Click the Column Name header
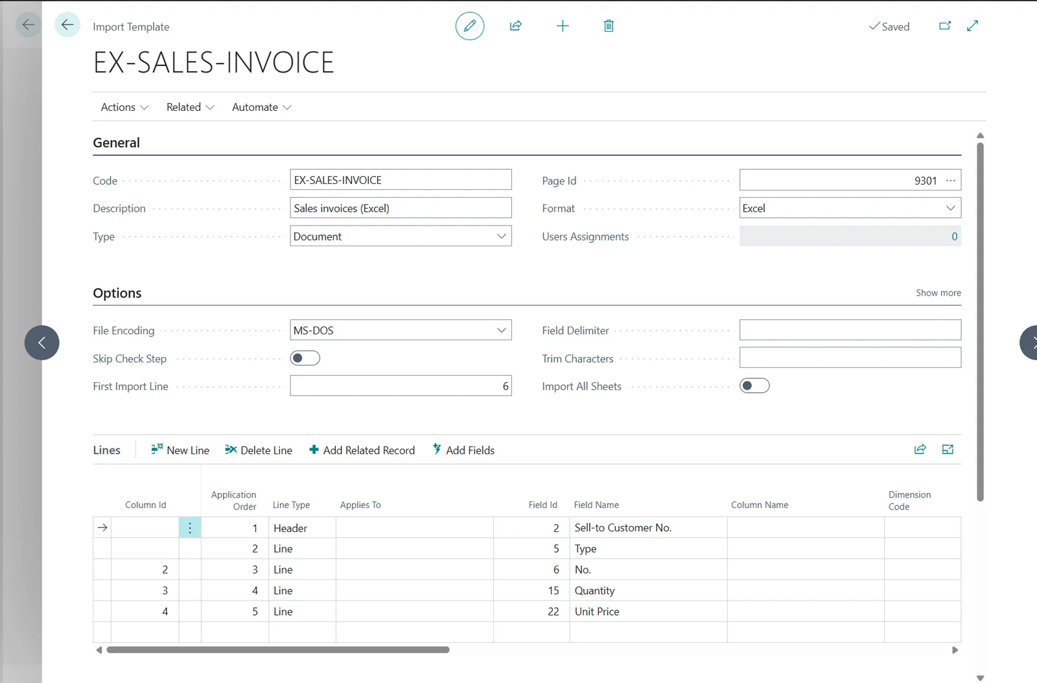 point(760,505)
